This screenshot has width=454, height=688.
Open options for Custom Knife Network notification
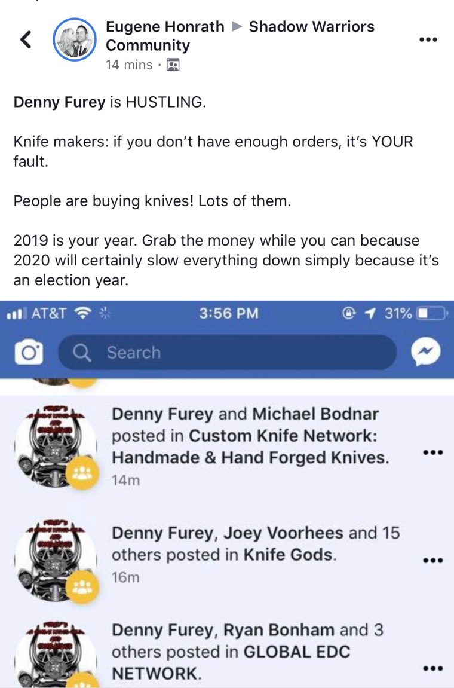pos(432,452)
